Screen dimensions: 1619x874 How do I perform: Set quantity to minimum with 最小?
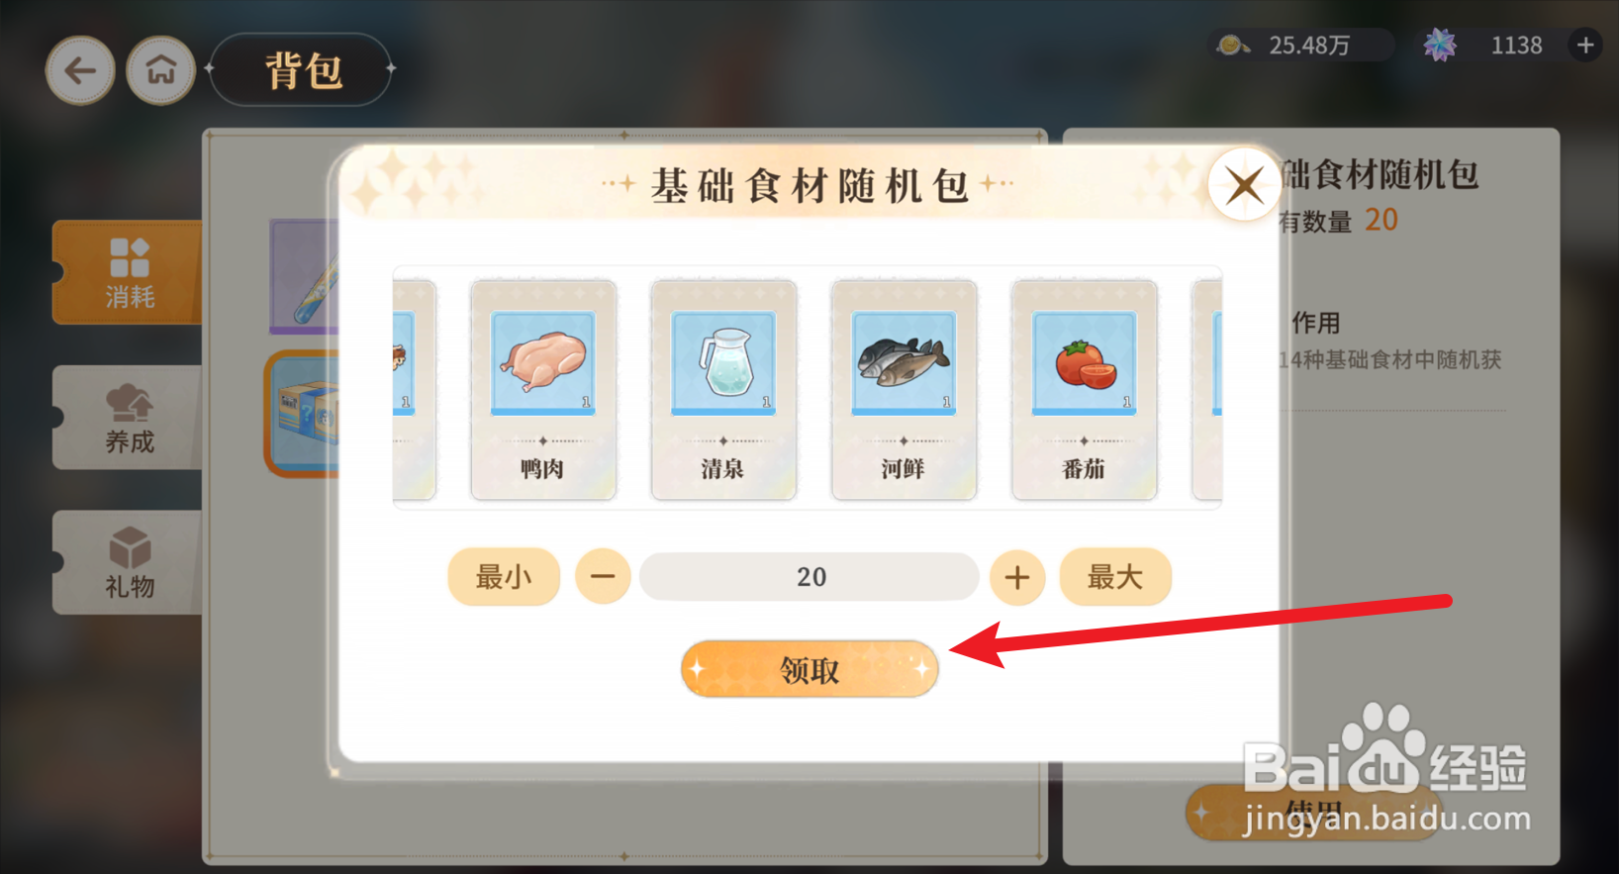click(x=504, y=576)
